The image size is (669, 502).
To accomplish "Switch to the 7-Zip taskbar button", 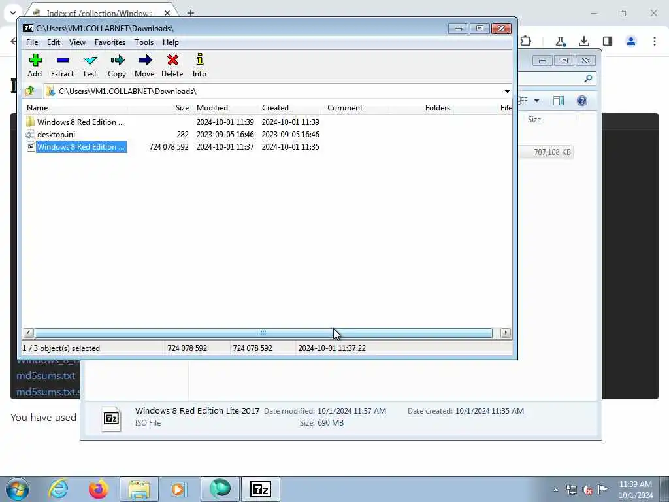I will (261, 489).
